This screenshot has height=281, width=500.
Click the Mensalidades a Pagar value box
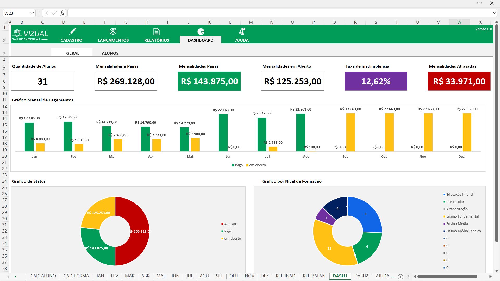(x=126, y=81)
